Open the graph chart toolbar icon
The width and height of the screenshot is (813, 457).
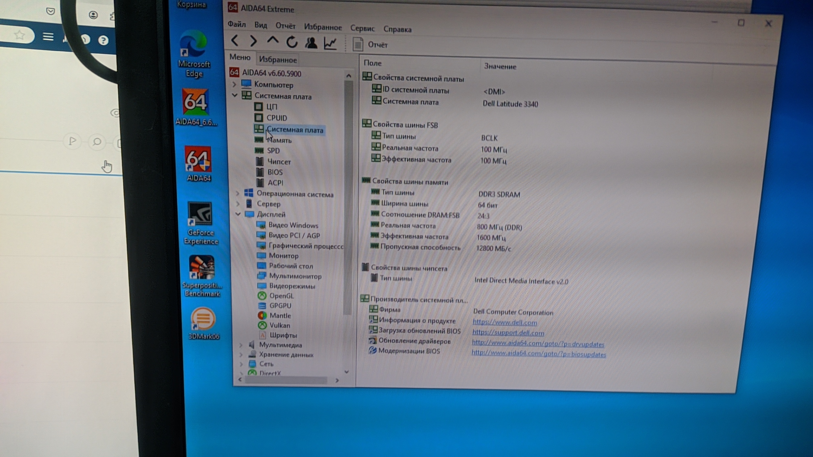(331, 44)
